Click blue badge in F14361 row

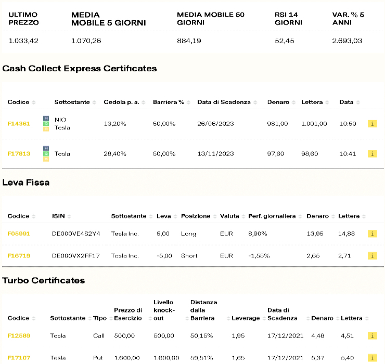(x=46, y=119)
